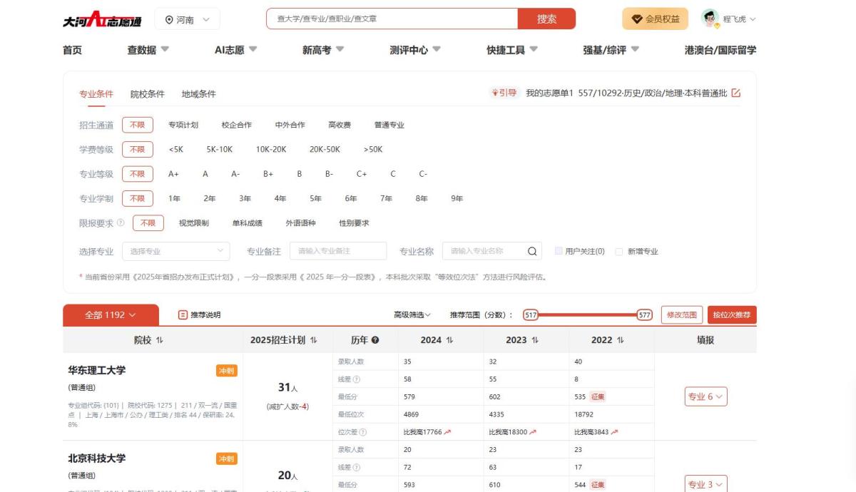The width and height of the screenshot is (856, 492).
Task: Focus the top 查大学/查专业 search box
Action: click(392, 19)
